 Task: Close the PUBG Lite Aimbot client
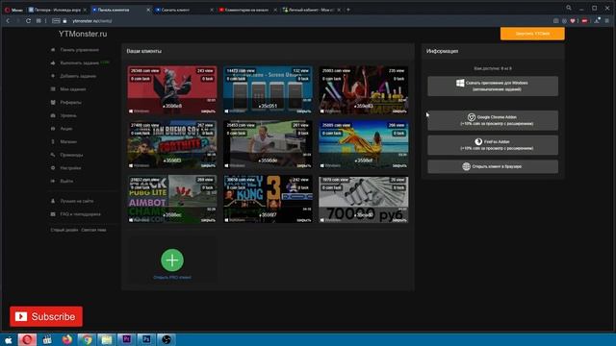click(208, 220)
